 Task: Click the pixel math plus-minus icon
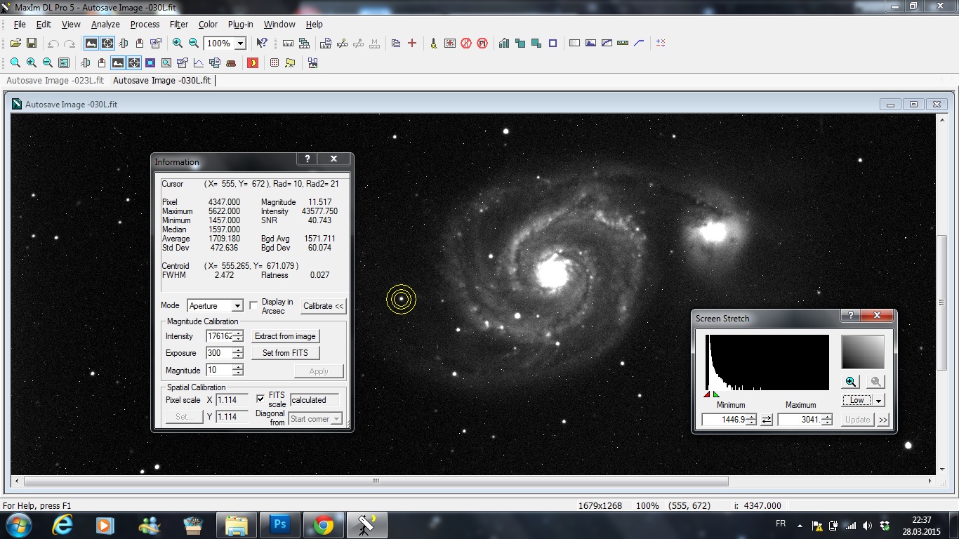(661, 44)
